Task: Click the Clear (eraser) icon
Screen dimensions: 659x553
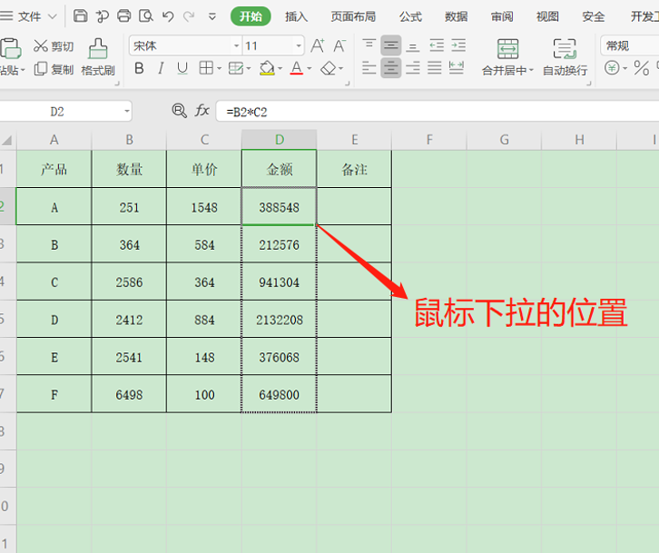Action: [329, 68]
